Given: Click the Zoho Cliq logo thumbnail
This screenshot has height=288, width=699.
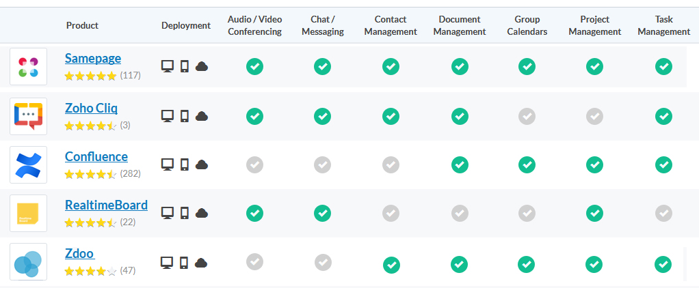Looking at the screenshot, I should pos(29,116).
